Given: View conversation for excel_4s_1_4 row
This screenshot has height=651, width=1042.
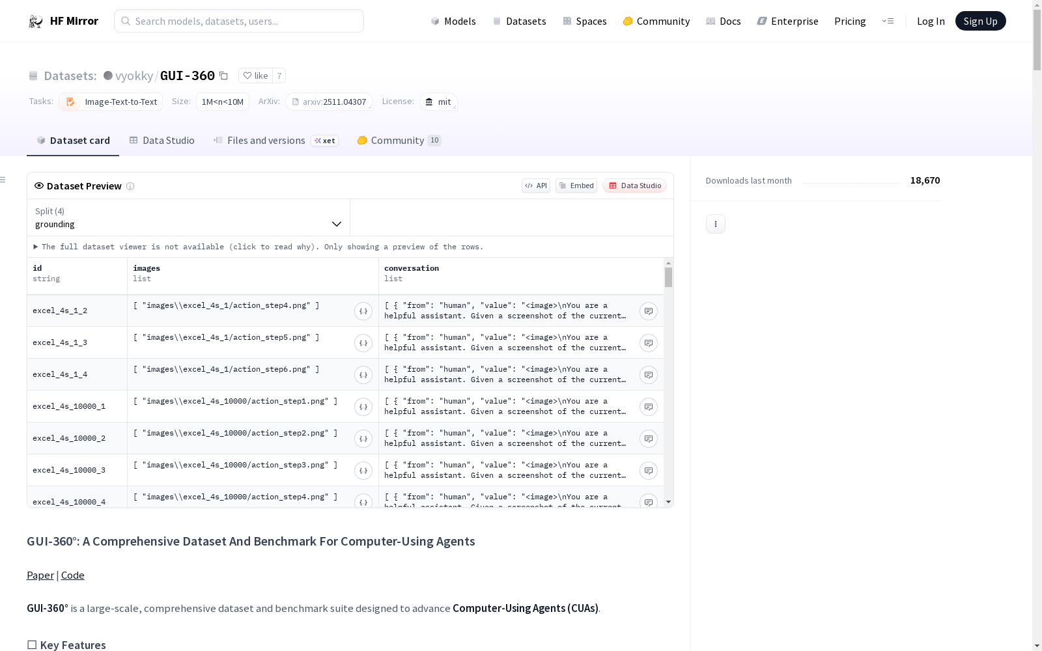Looking at the screenshot, I should (x=649, y=375).
